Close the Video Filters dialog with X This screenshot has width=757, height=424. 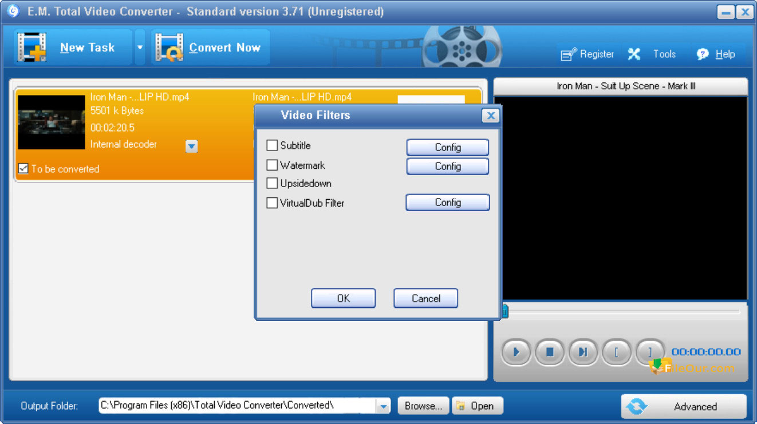point(491,116)
